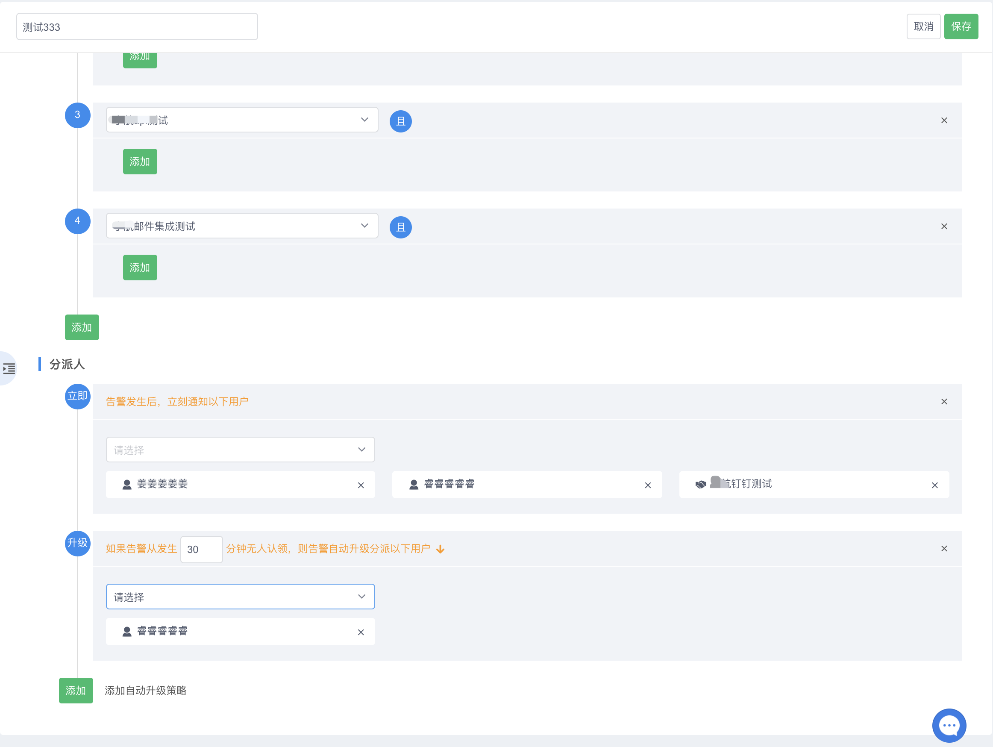Click the 30 minutes input field
Image resolution: width=993 pixels, height=747 pixels.
click(201, 549)
